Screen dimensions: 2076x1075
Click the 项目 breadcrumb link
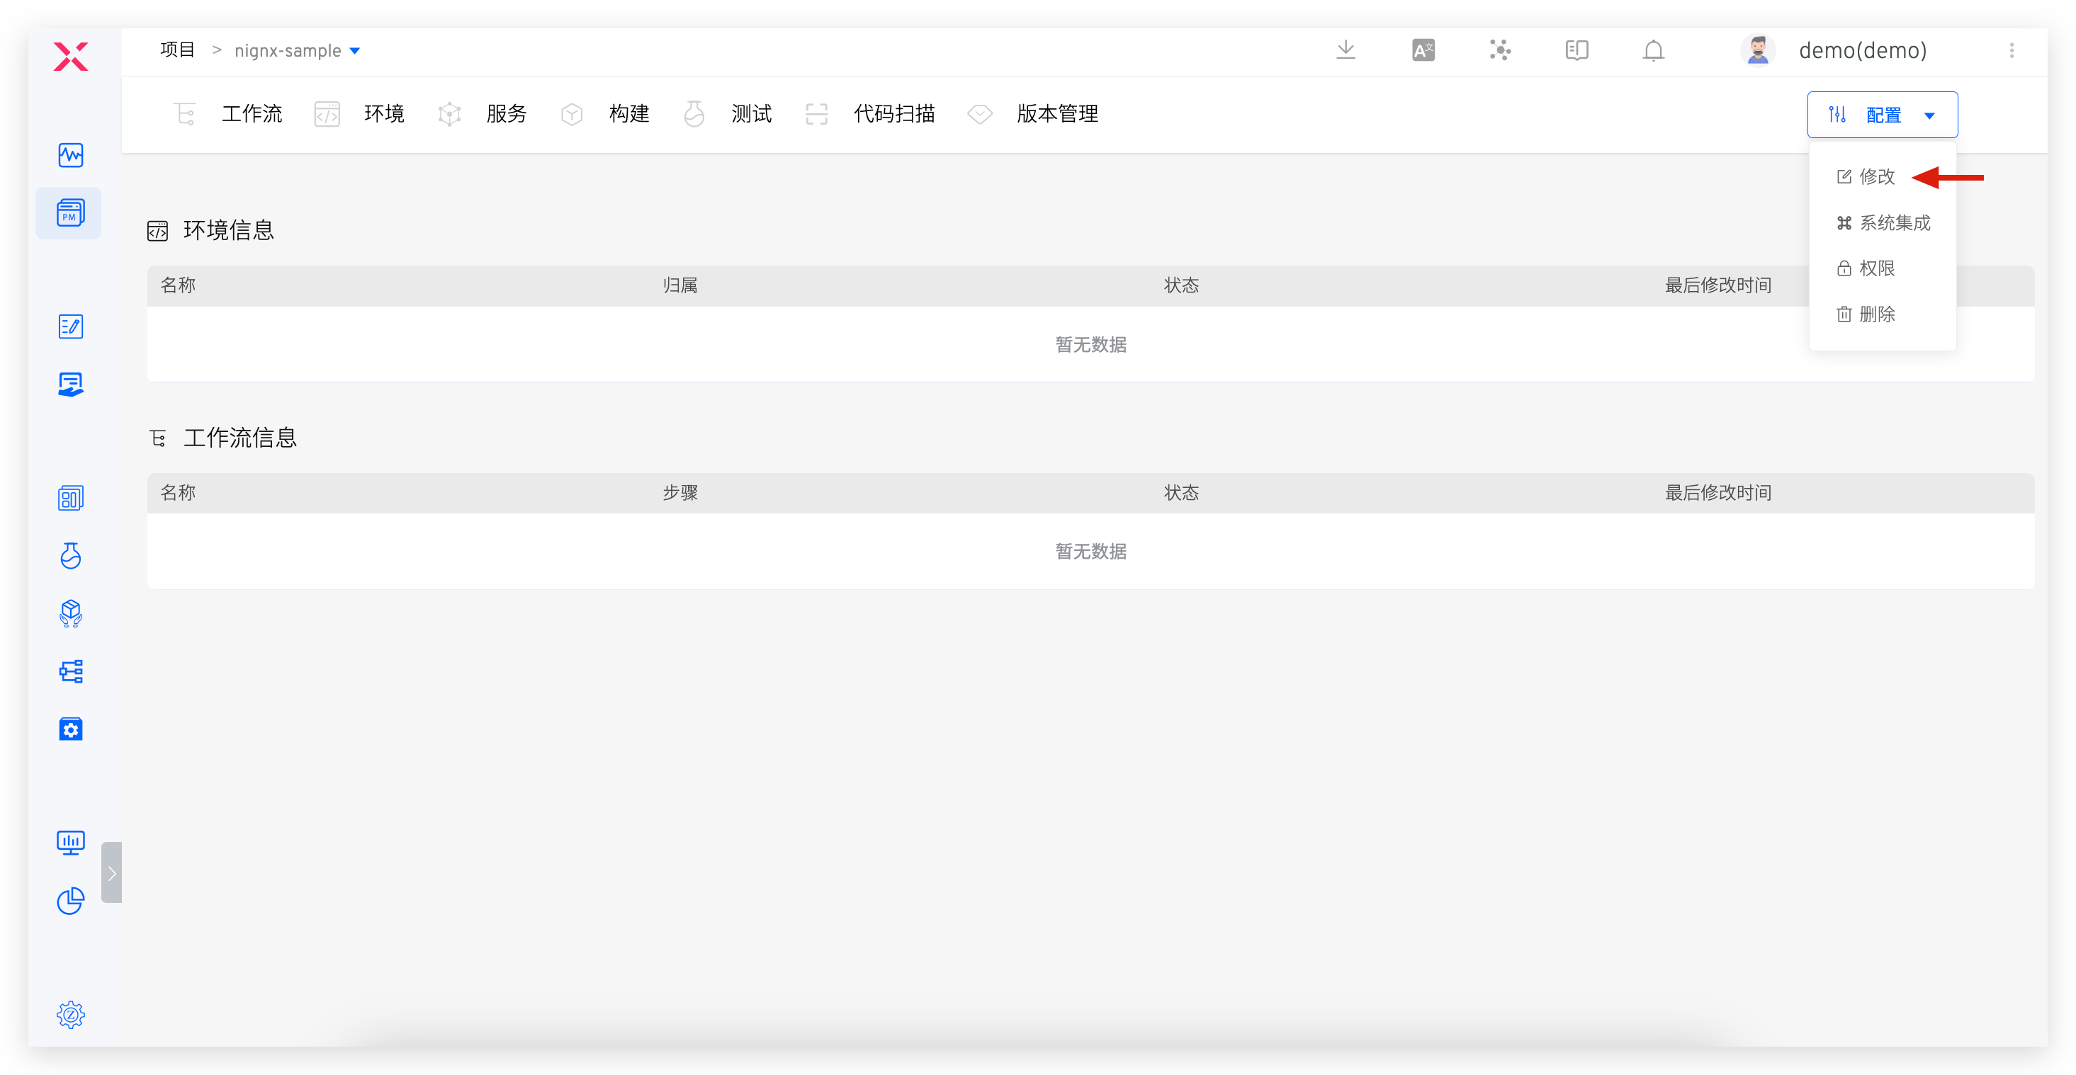click(x=177, y=50)
